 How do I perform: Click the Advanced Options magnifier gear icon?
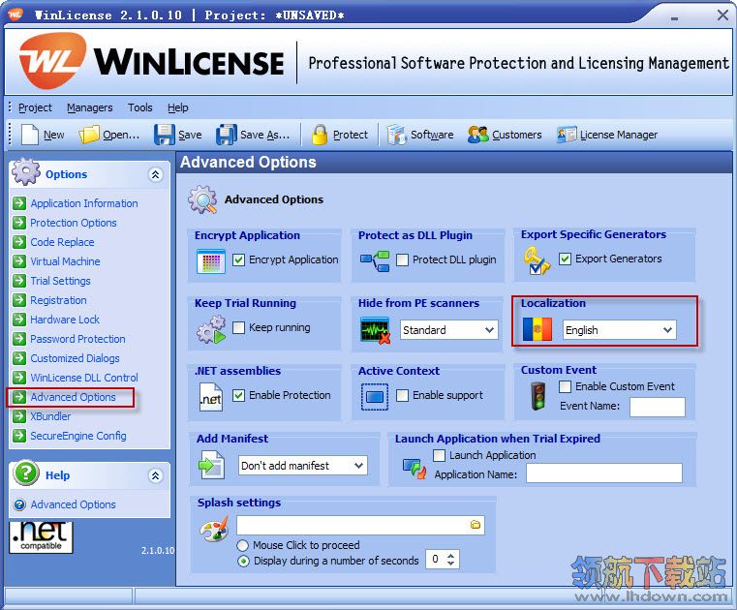click(x=202, y=199)
